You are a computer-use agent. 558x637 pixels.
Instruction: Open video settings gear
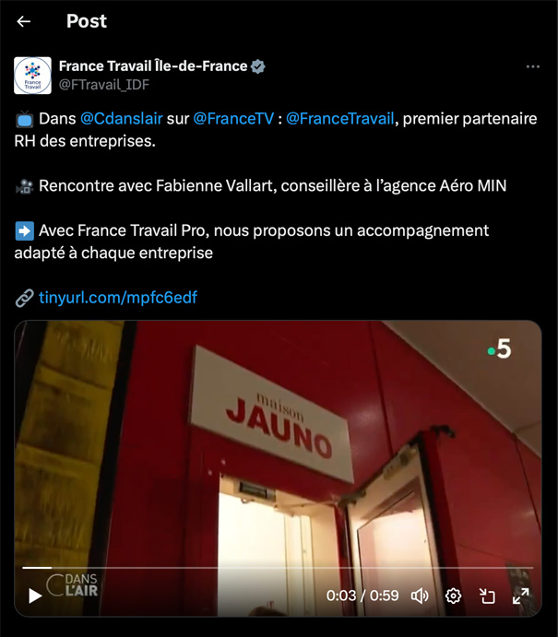[x=453, y=596]
